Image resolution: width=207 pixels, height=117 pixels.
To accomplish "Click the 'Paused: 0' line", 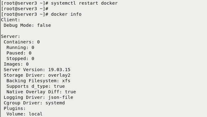I will tap(19, 53).
